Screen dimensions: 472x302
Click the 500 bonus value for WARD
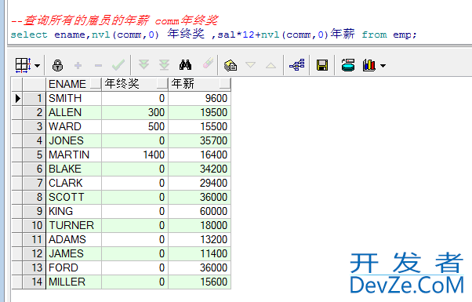point(135,126)
